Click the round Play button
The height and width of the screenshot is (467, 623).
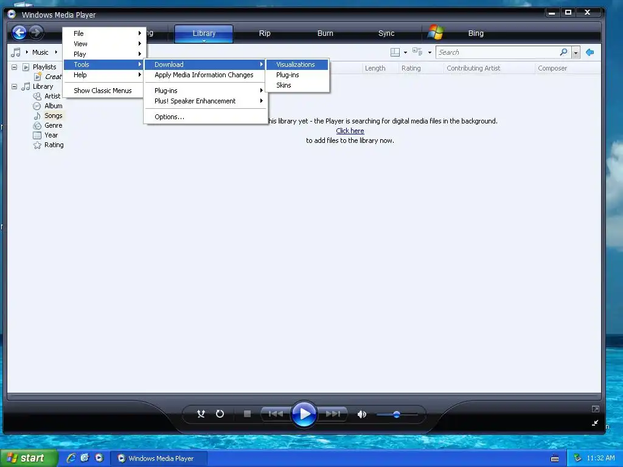(304, 414)
